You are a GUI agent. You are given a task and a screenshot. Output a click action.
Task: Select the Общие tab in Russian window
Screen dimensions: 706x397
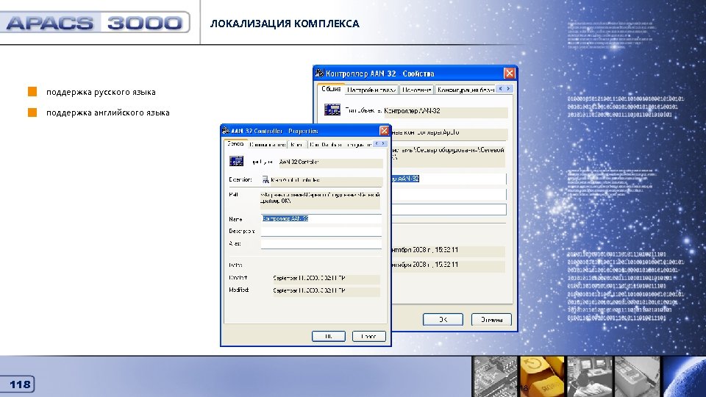[331, 89]
